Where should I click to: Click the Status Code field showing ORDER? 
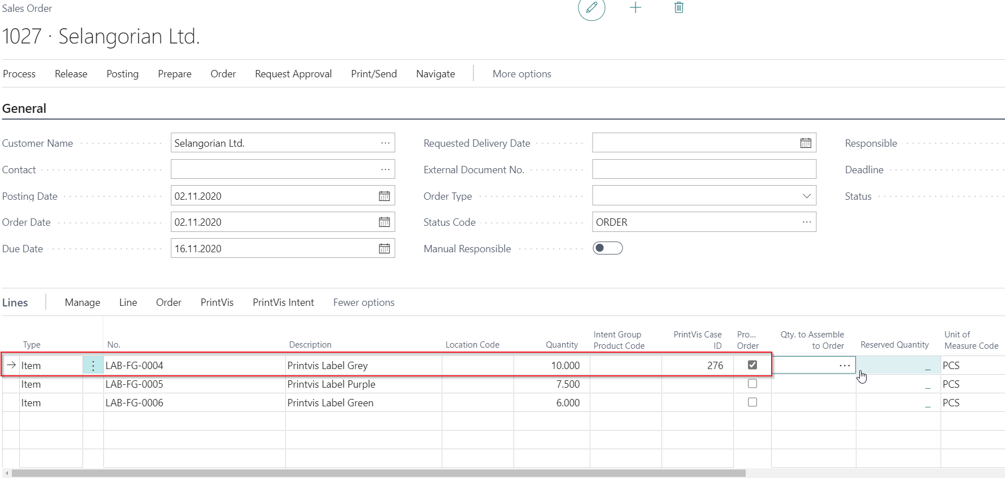click(x=704, y=222)
